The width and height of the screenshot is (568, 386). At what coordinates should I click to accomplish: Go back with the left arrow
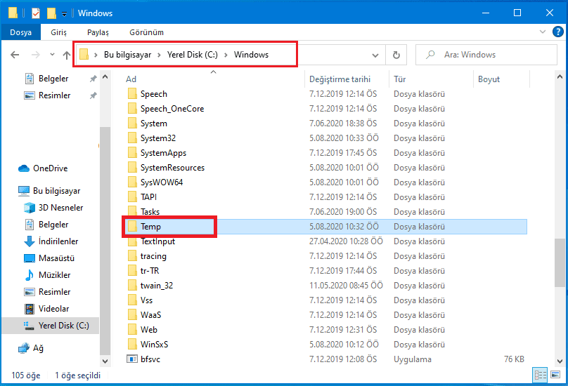click(15, 55)
